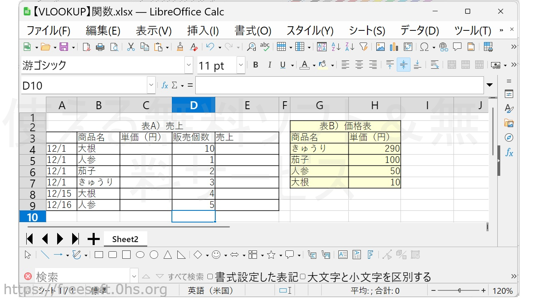Viewport: 534px width, 300px height.
Task: Enable 書式設定した表記 checkbox
Action: click(x=210, y=277)
